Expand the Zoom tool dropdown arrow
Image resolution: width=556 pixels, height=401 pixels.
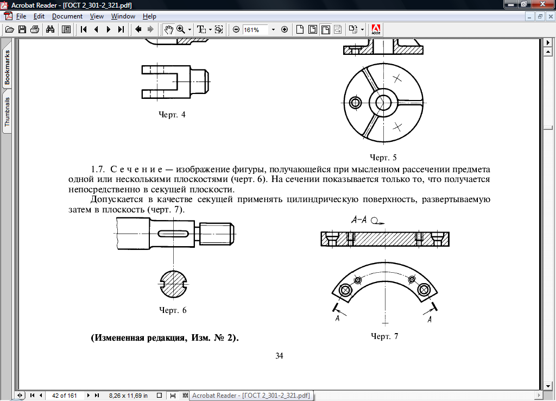pyautogui.click(x=189, y=30)
